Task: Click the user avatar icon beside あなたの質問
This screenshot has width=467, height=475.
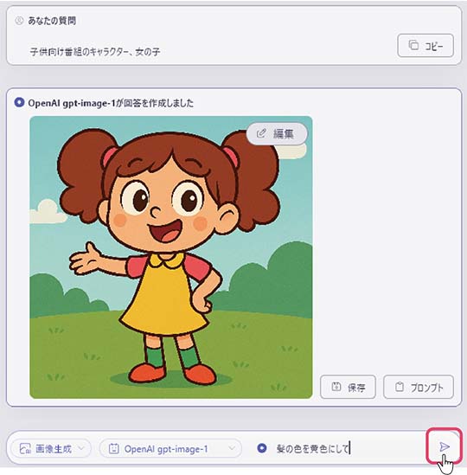Action: (x=19, y=21)
